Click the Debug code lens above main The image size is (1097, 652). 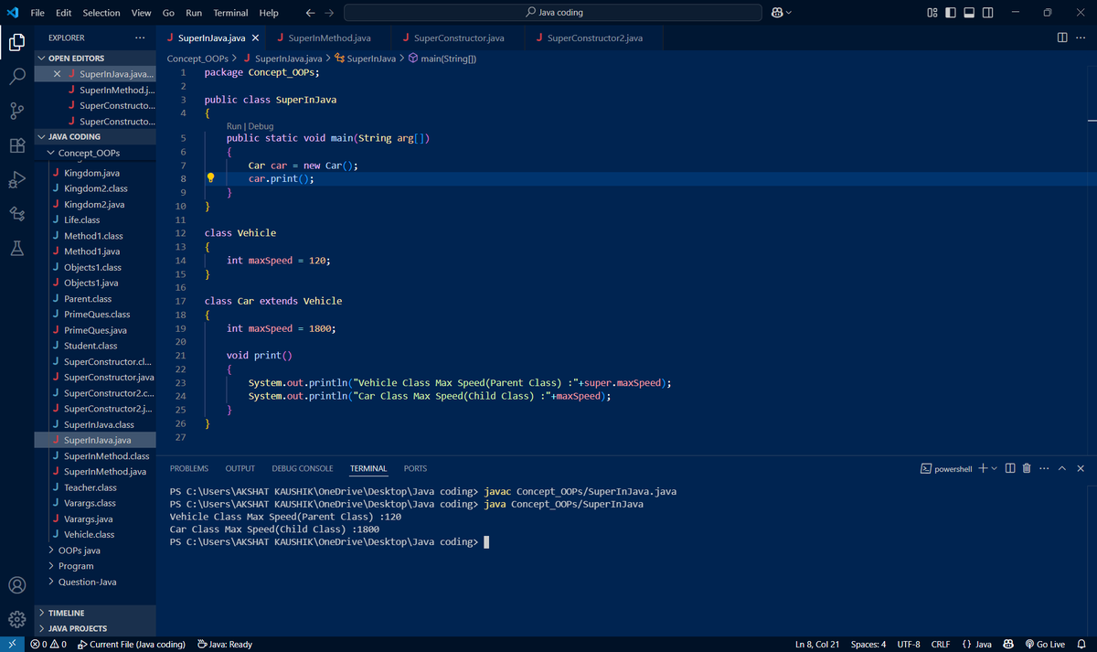[261, 126]
